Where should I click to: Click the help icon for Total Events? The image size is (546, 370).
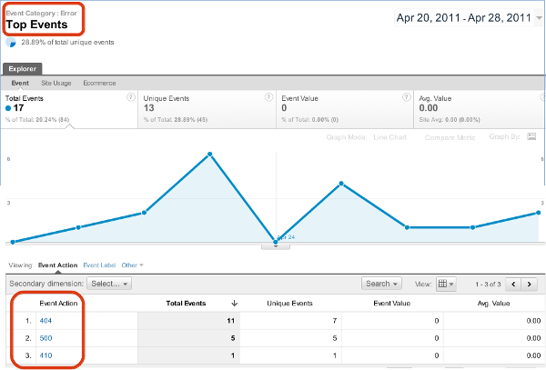130,97
